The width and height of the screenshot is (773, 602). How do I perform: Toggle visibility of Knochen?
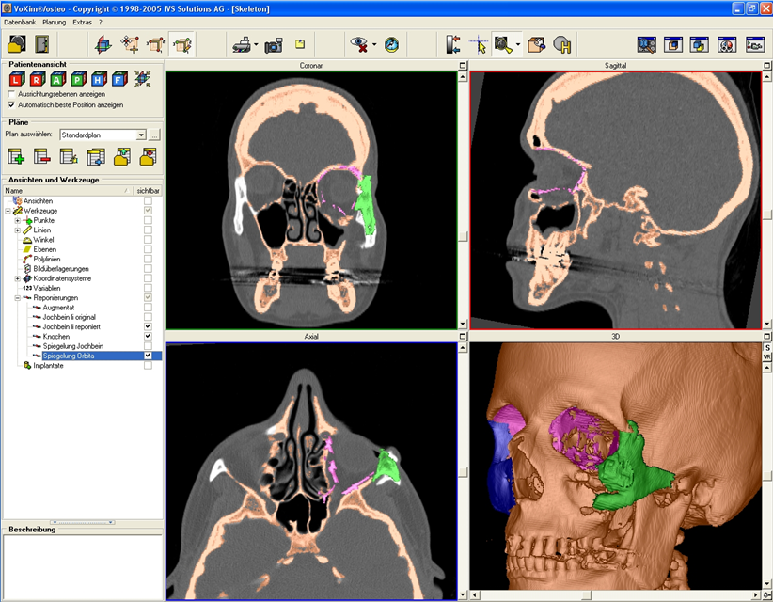[x=148, y=336]
